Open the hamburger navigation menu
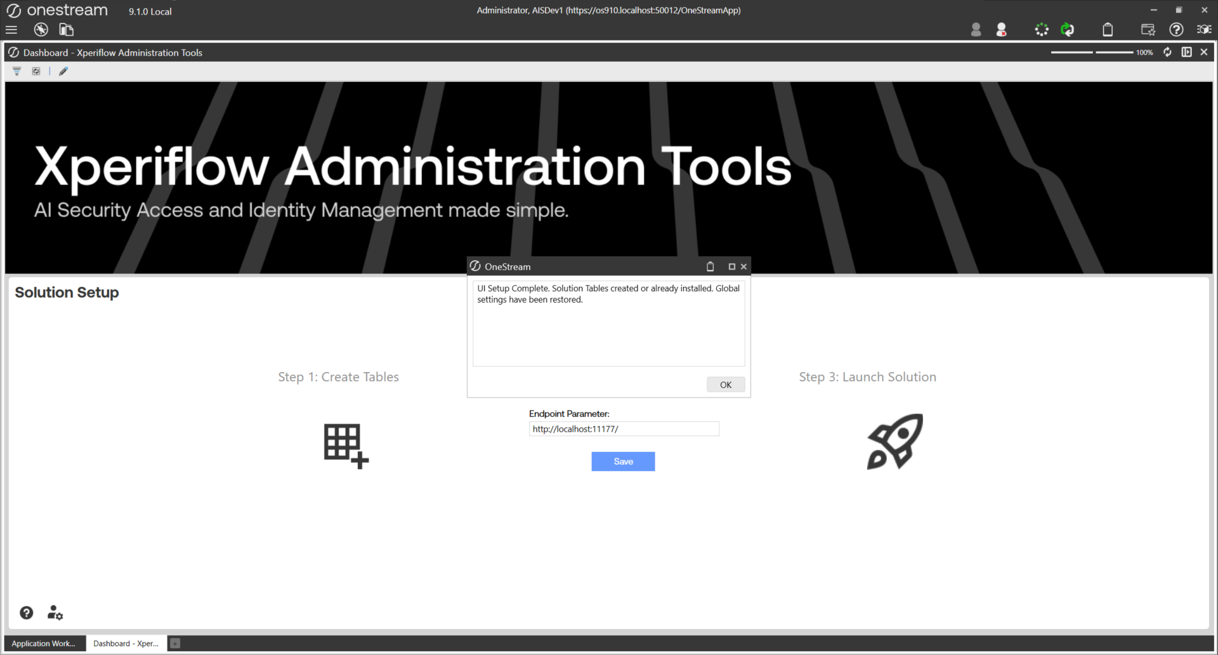Screen dimensions: 1218x655 click(11, 30)
